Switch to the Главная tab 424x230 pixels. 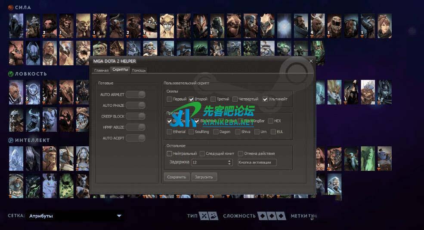click(x=101, y=70)
